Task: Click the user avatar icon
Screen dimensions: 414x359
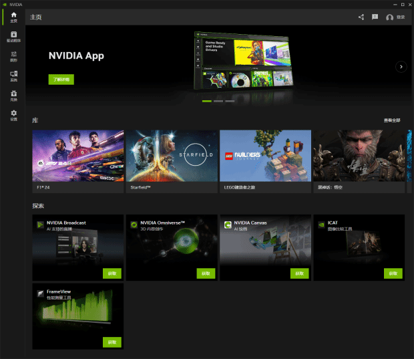Action: pos(389,17)
